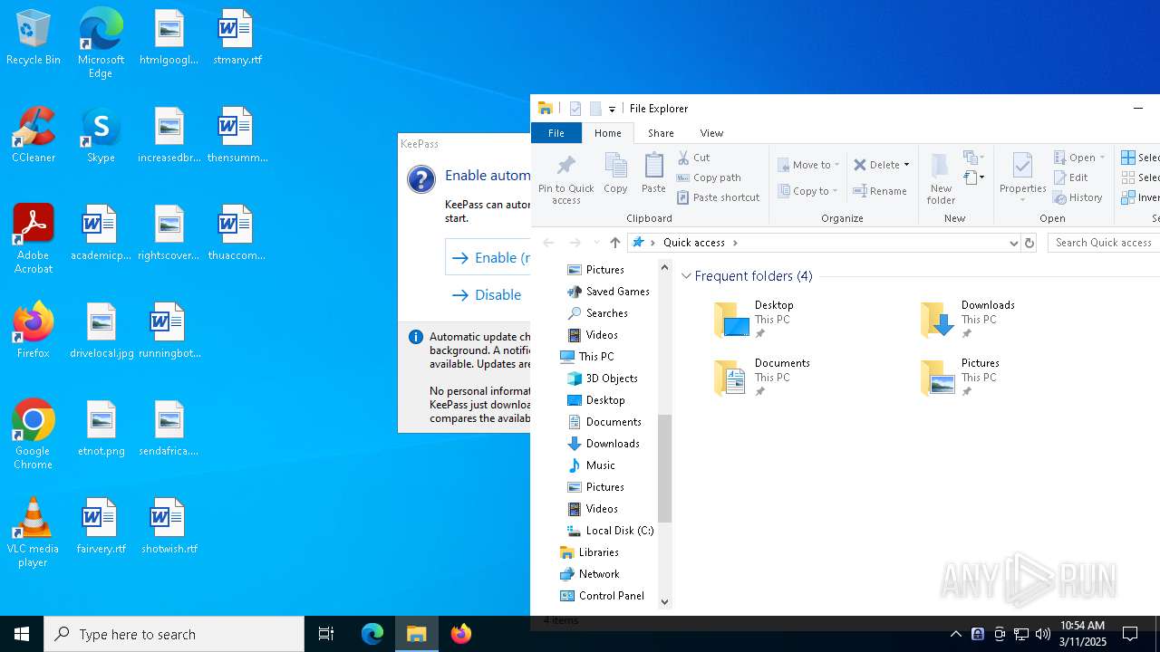The image size is (1160, 652).
Task: Show hidden system tray icons
Action: click(x=955, y=634)
